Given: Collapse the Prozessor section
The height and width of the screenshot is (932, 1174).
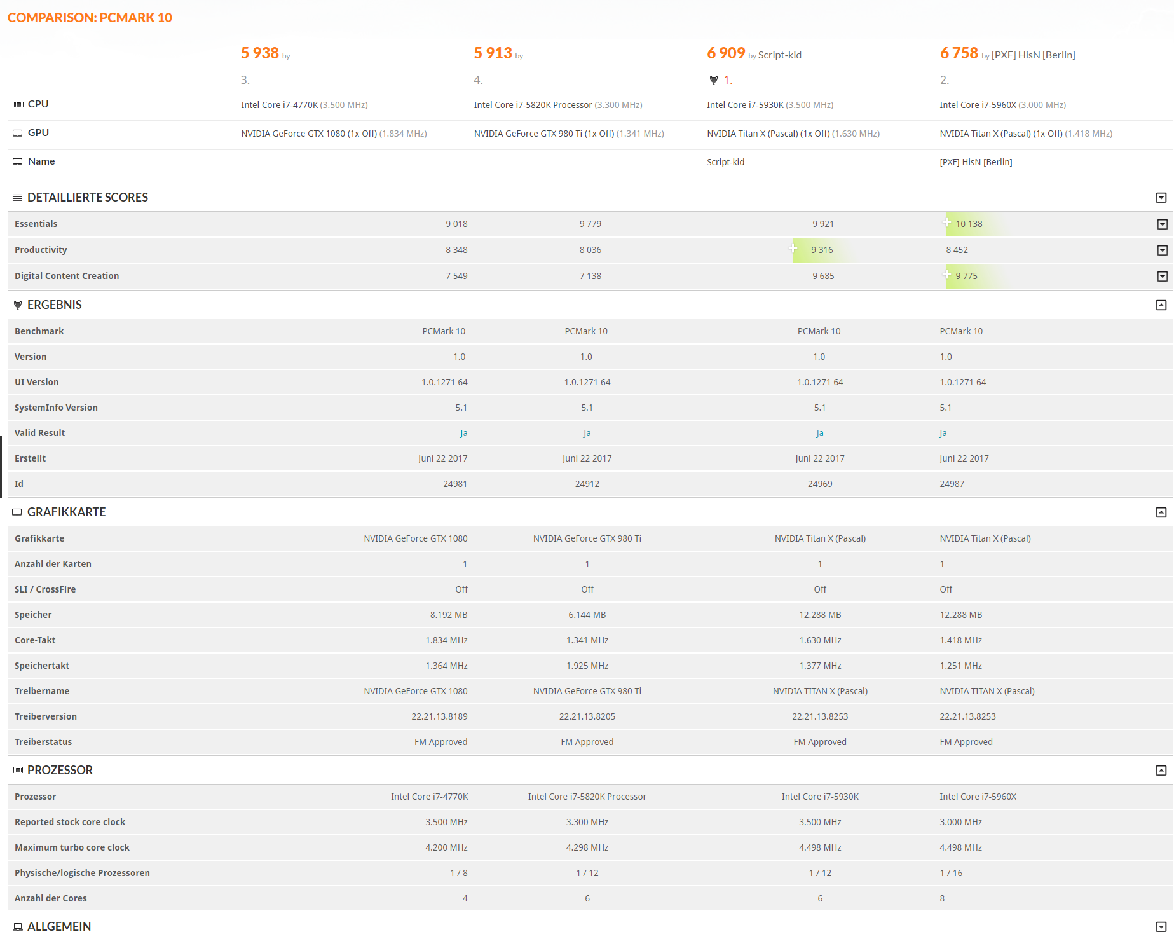Looking at the screenshot, I should [x=1161, y=771].
